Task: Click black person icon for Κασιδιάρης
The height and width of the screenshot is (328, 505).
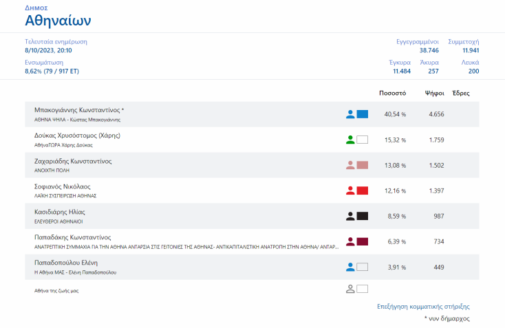Action: pyautogui.click(x=350, y=216)
